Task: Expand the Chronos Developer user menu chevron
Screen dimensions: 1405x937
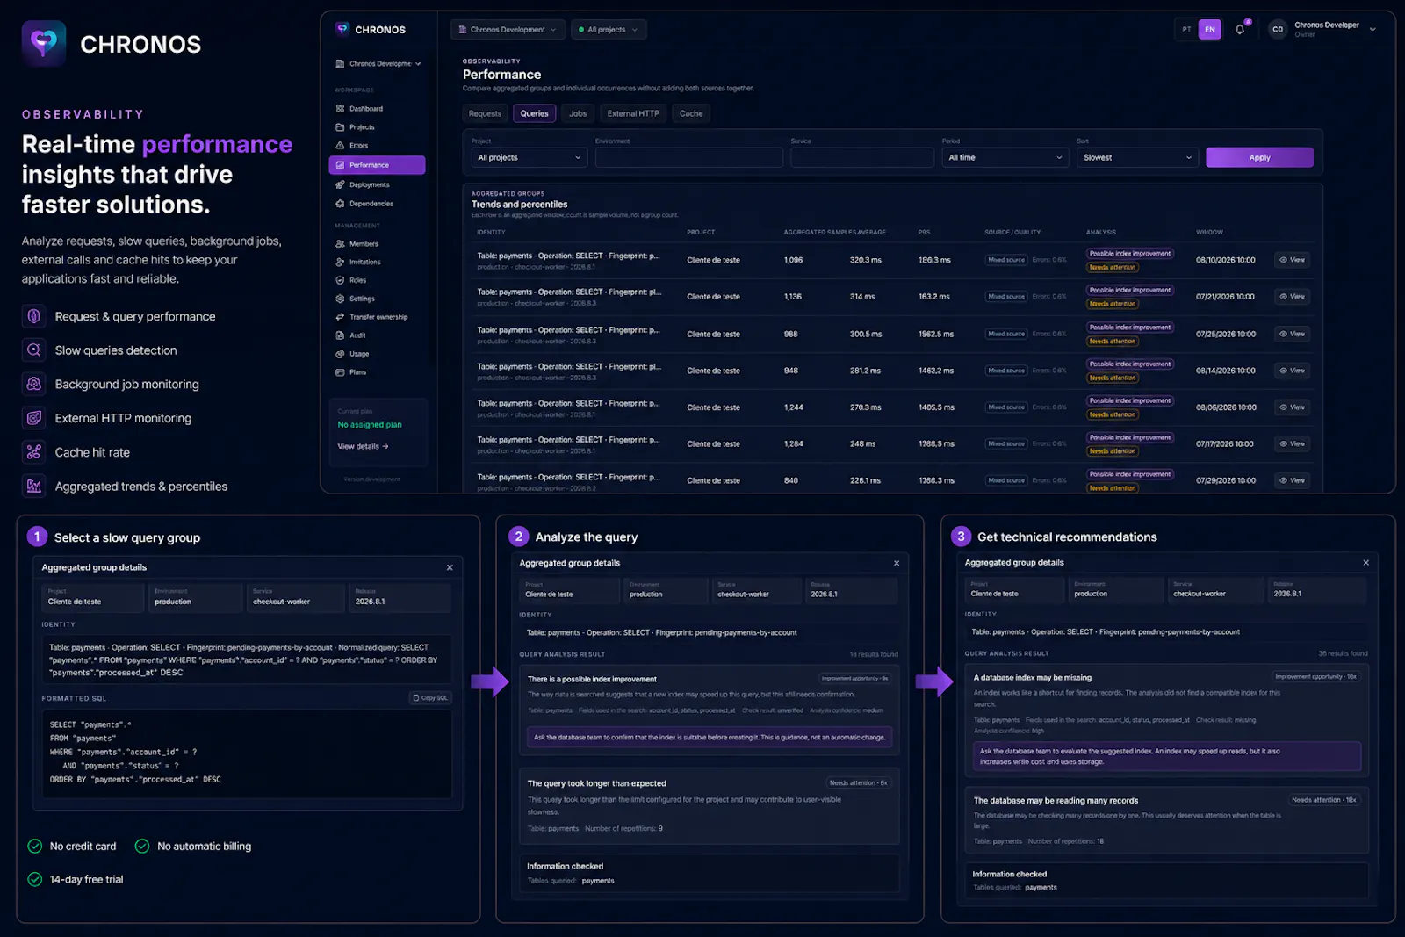Action: pyautogui.click(x=1373, y=30)
